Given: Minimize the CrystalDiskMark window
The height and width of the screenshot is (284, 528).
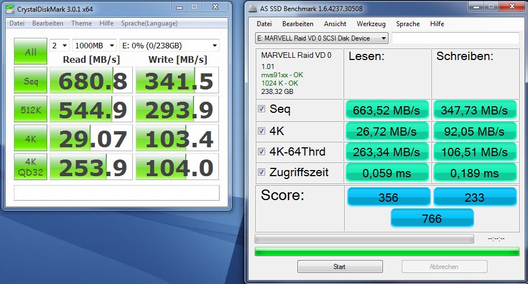Looking at the screenshot, I should (180, 7).
